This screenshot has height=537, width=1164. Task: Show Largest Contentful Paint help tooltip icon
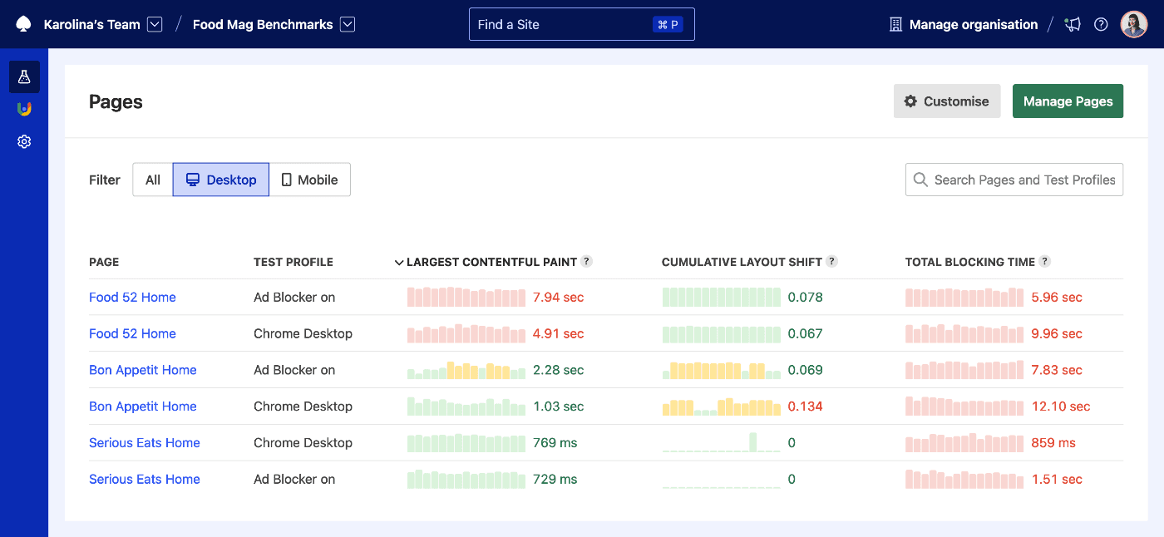586,261
